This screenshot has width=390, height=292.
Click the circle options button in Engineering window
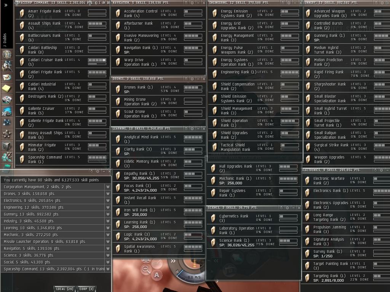tap(289, 3)
